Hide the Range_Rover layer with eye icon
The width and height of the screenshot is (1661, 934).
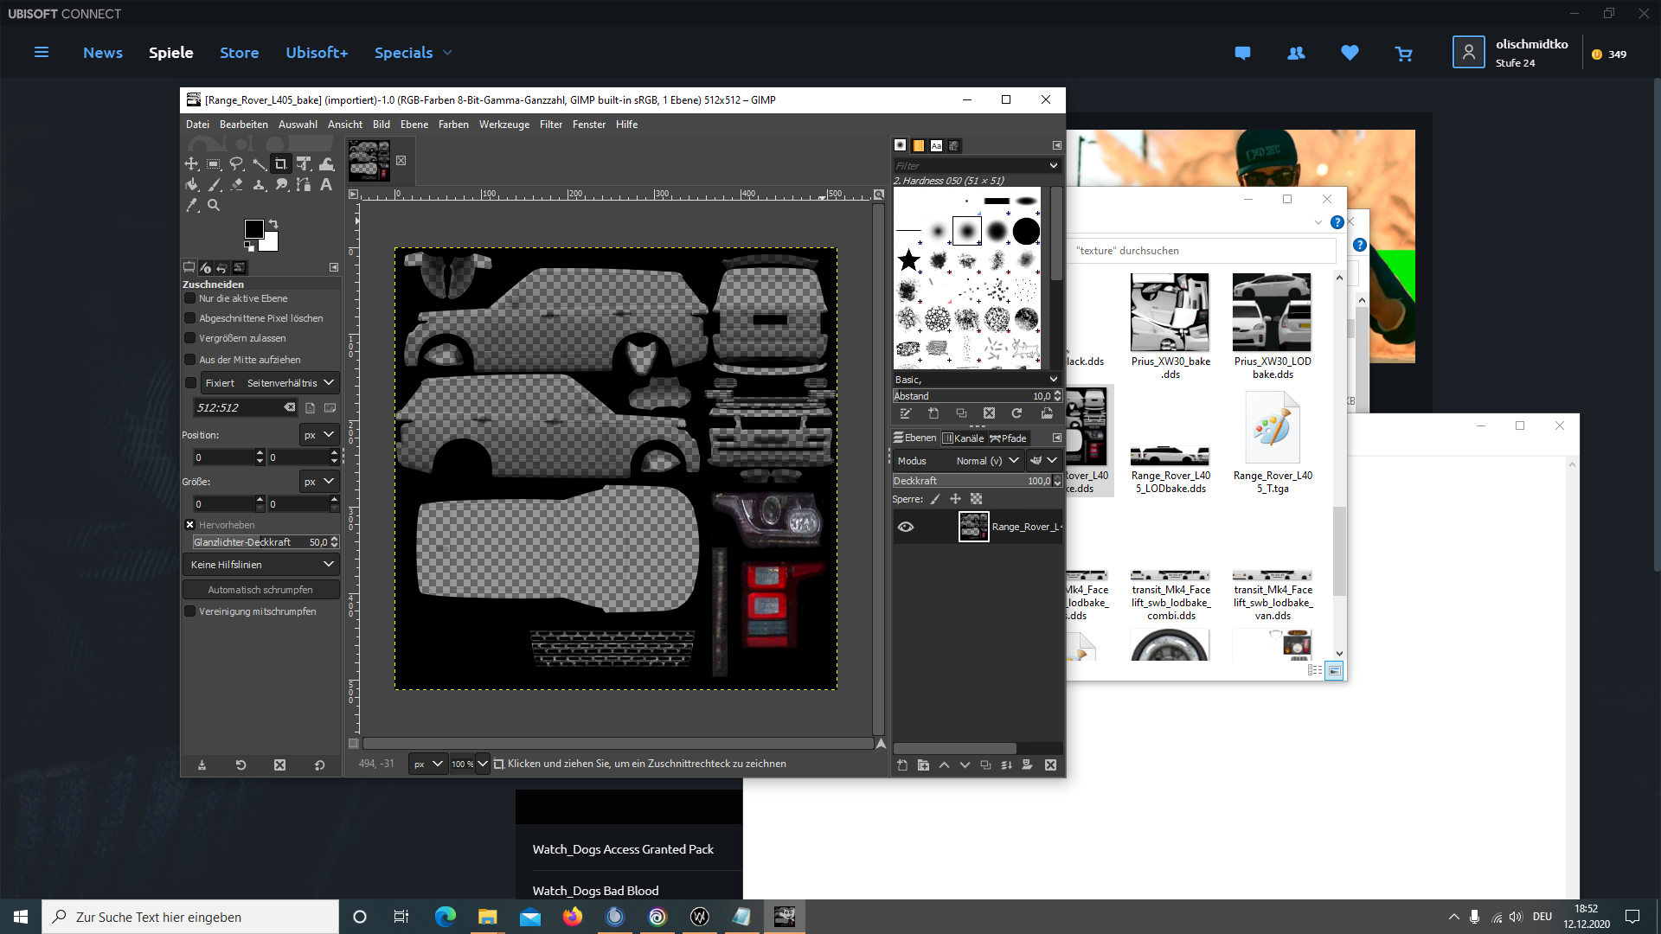(x=906, y=527)
